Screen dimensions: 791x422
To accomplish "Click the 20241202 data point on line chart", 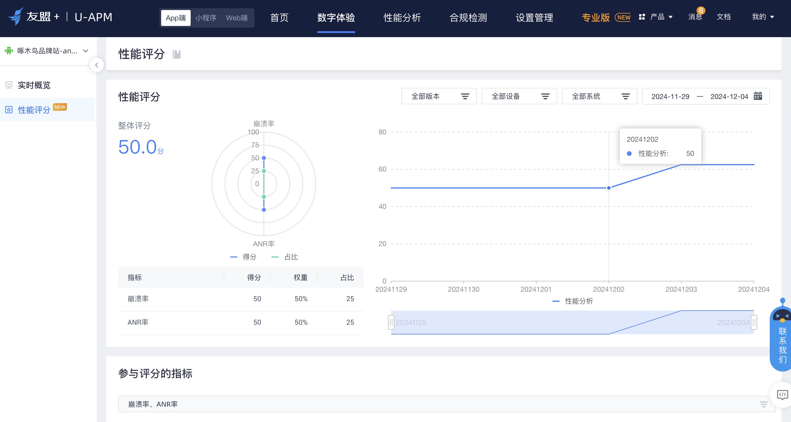I will (x=609, y=188).
